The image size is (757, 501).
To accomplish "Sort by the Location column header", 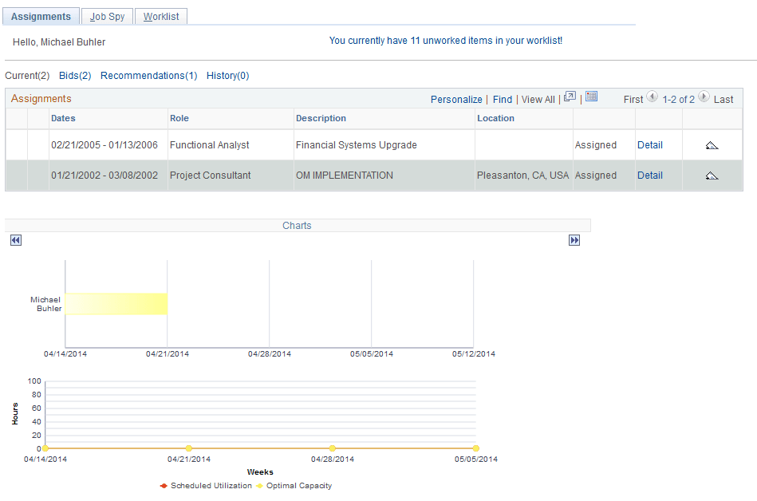I will [496, 118].
